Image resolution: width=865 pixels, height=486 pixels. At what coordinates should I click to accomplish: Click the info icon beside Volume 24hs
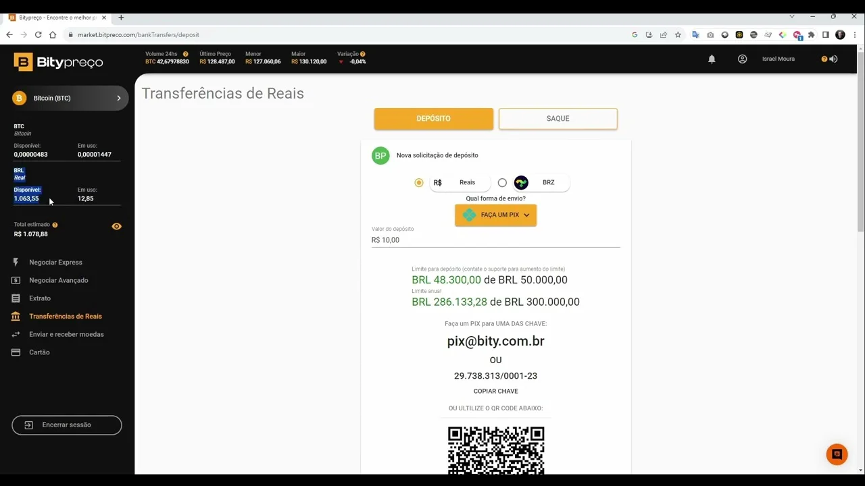[x=185, y=54]
